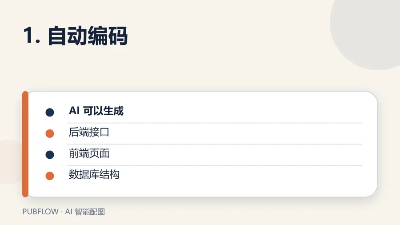This screenshot has width=400, height=225.
Task: Click the orange bullet beside 数据库结构
Action: tap(50, 176)
